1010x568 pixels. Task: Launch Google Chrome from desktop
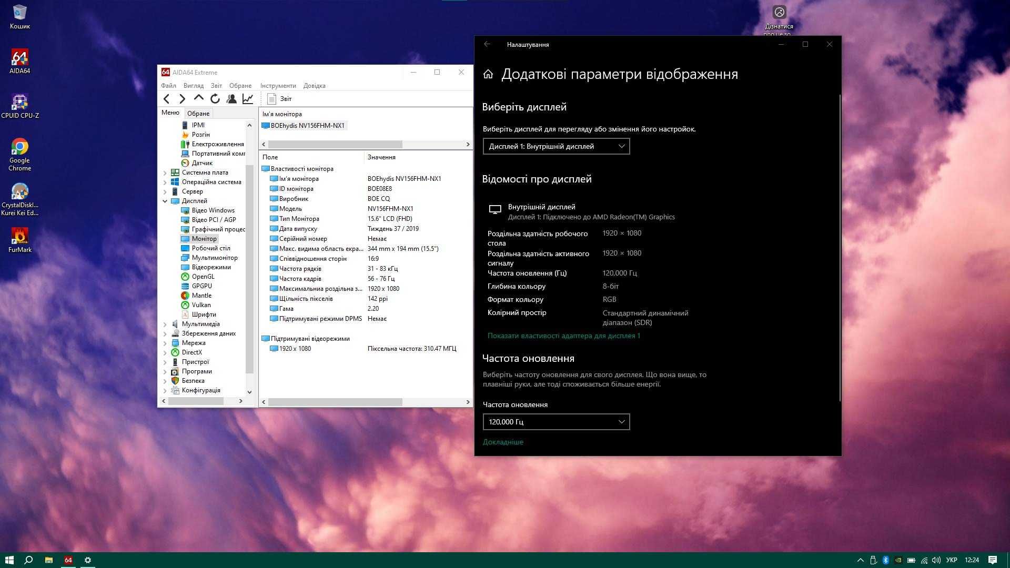(19, 155)
